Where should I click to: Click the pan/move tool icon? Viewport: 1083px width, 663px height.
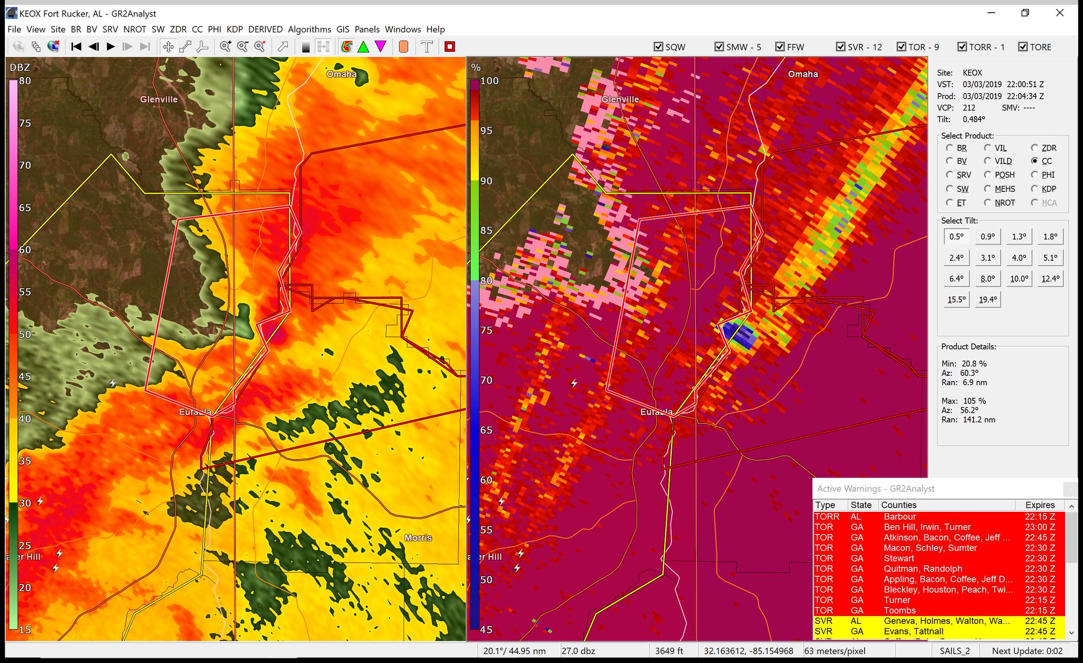click(168, 47)
